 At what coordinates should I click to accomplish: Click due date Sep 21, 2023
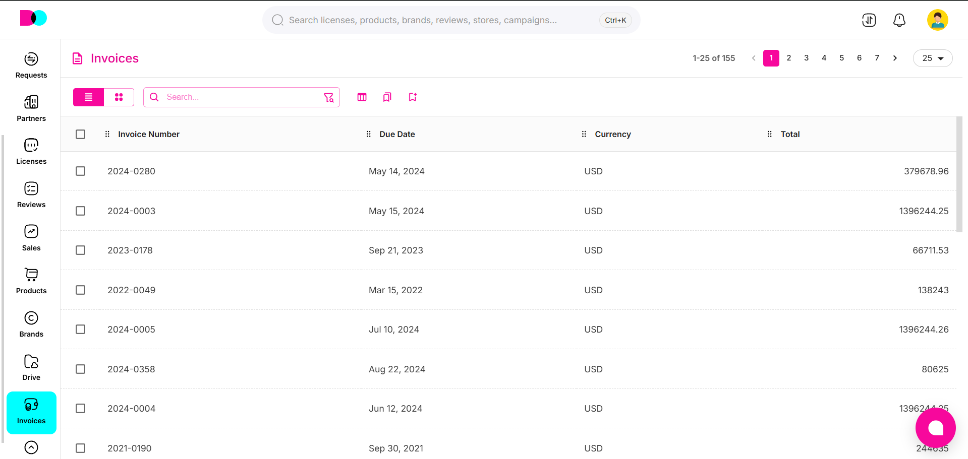(396, 250)
